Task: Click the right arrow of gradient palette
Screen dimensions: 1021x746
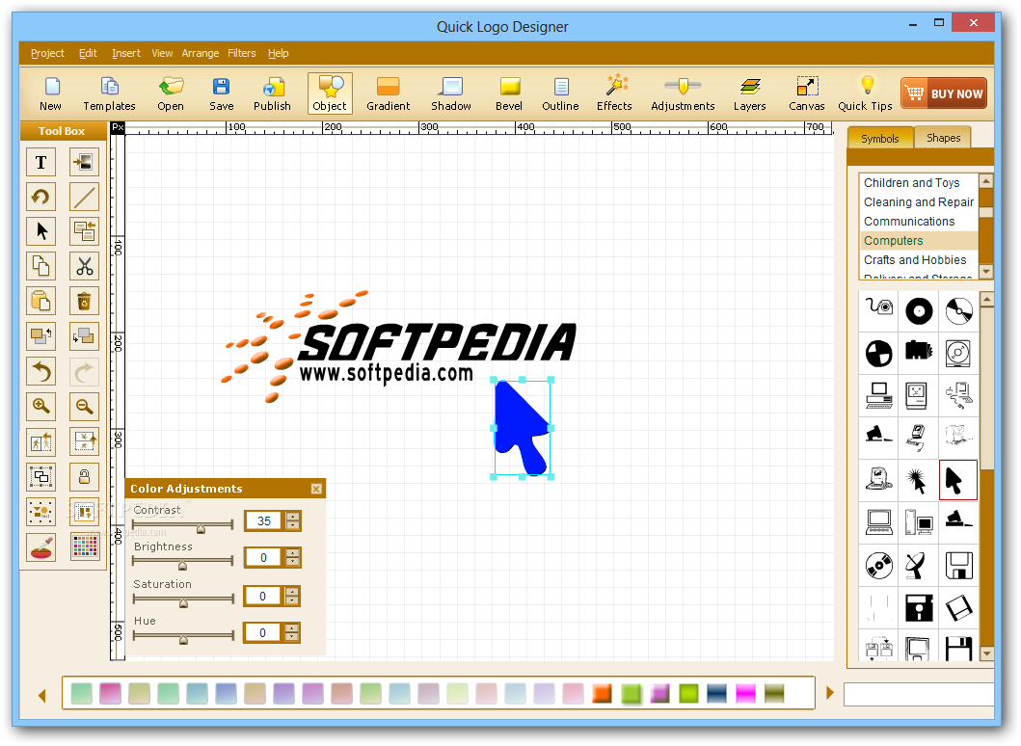Action: point(829,693)
